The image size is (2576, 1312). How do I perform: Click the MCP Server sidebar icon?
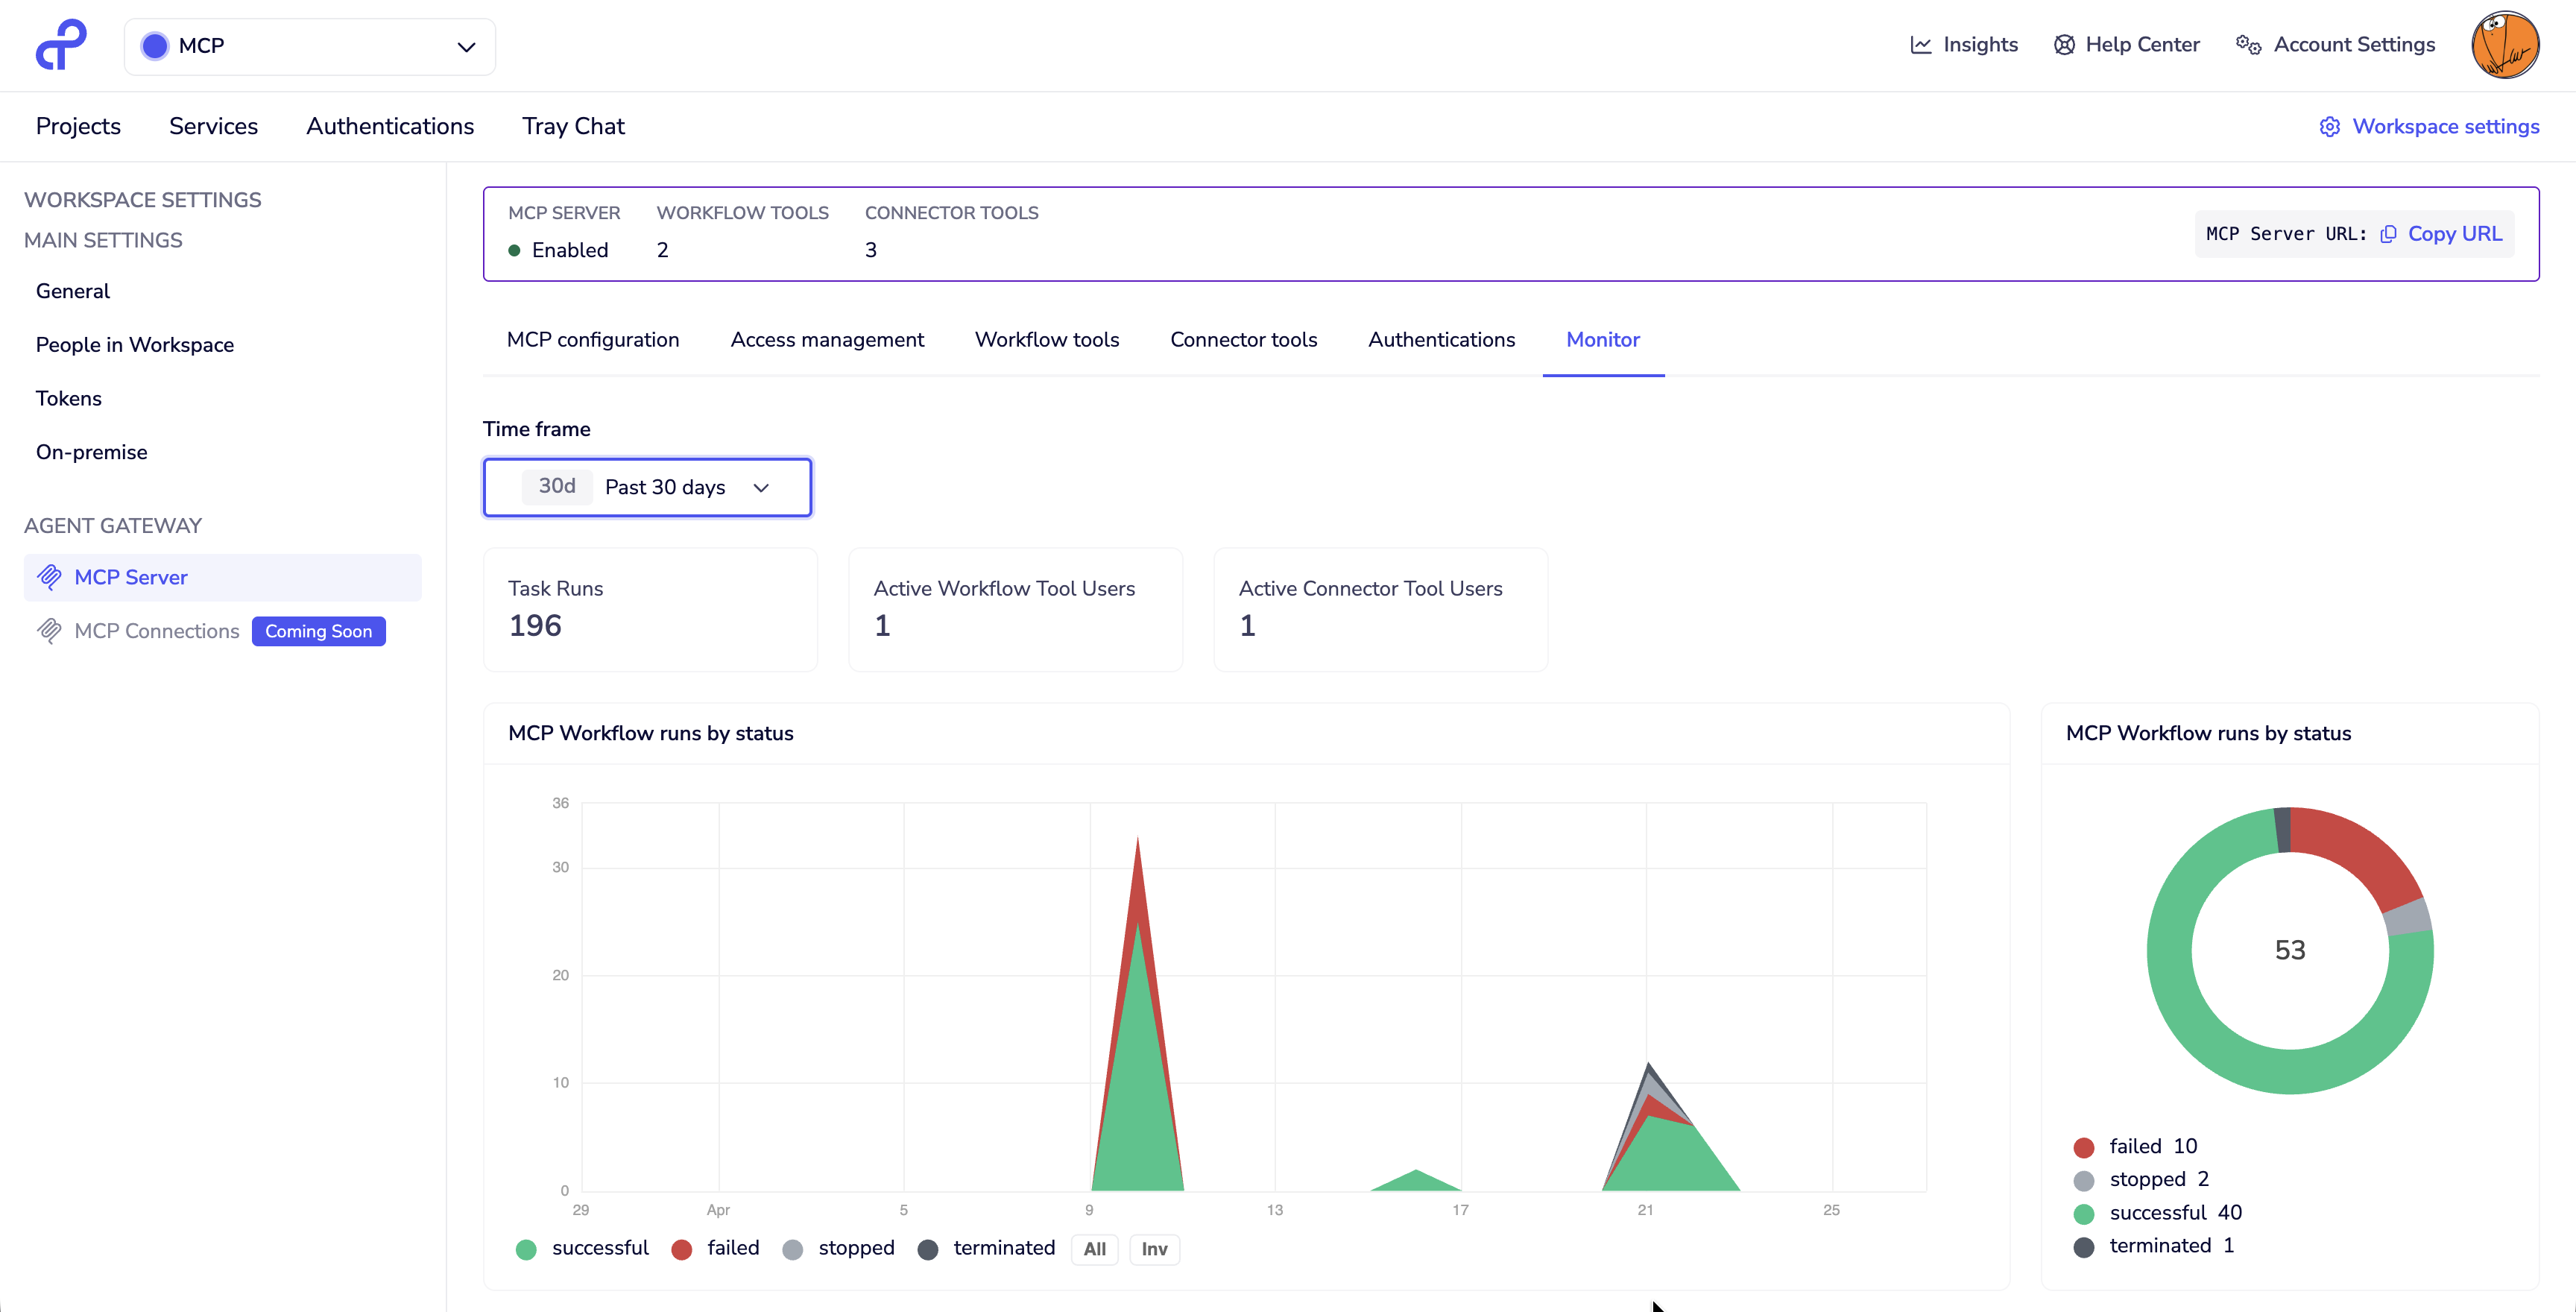pos(49,577)
